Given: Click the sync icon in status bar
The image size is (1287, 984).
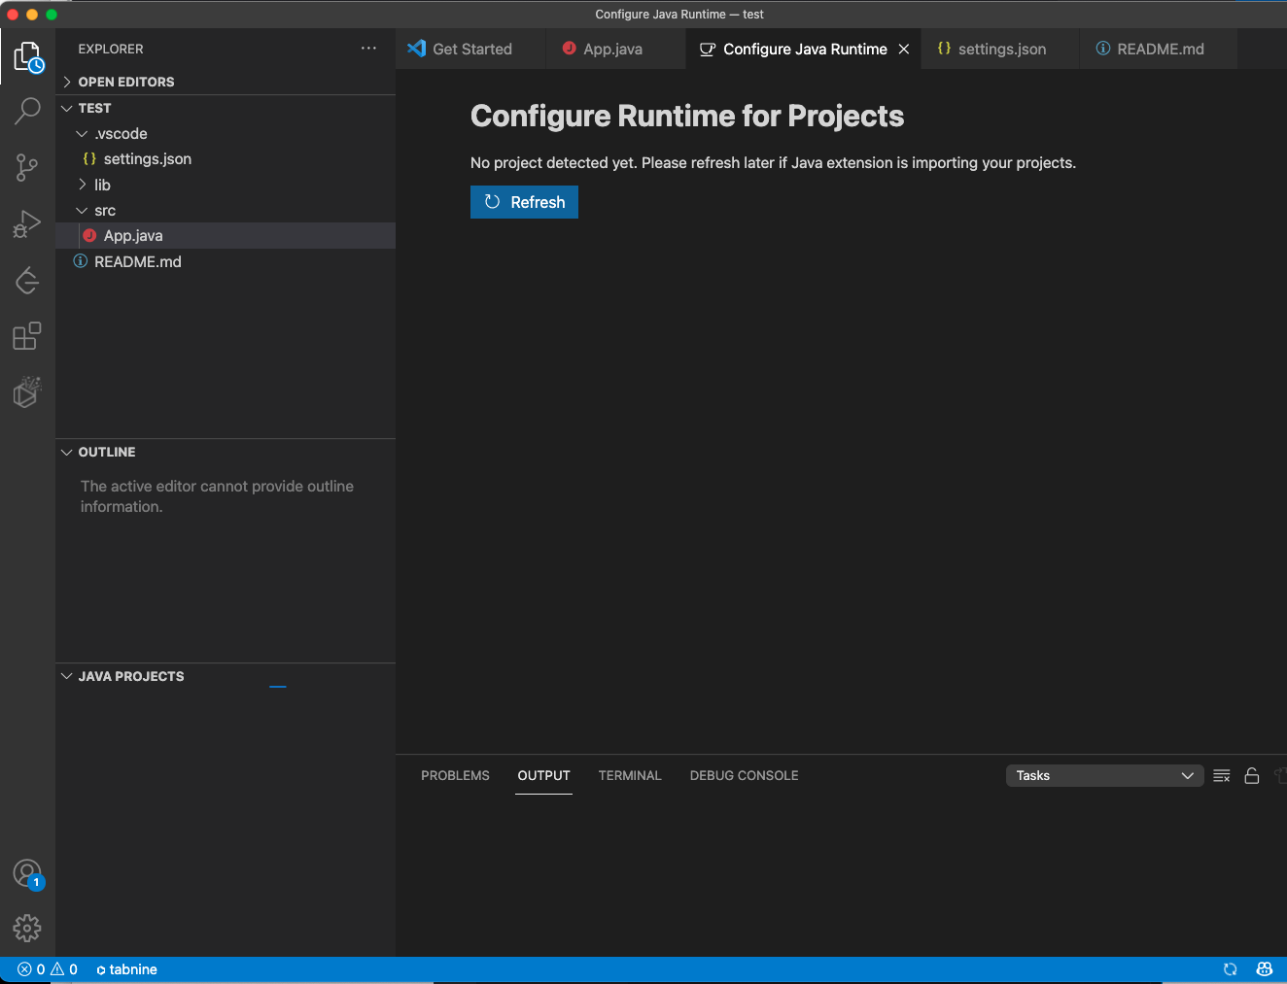Looking at the screenshot, I should 1230,969.
